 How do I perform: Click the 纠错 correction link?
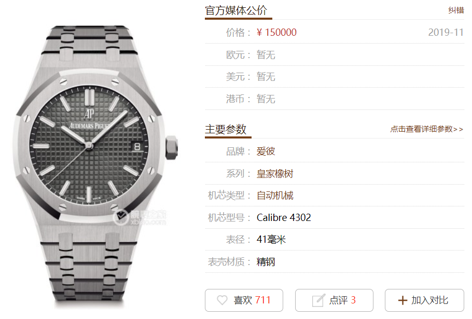[456, 10]
